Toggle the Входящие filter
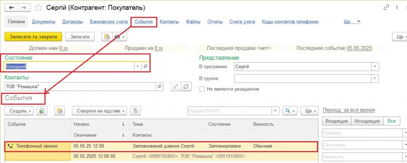Viewport: 407px width, 163px height. click(337, 121)
